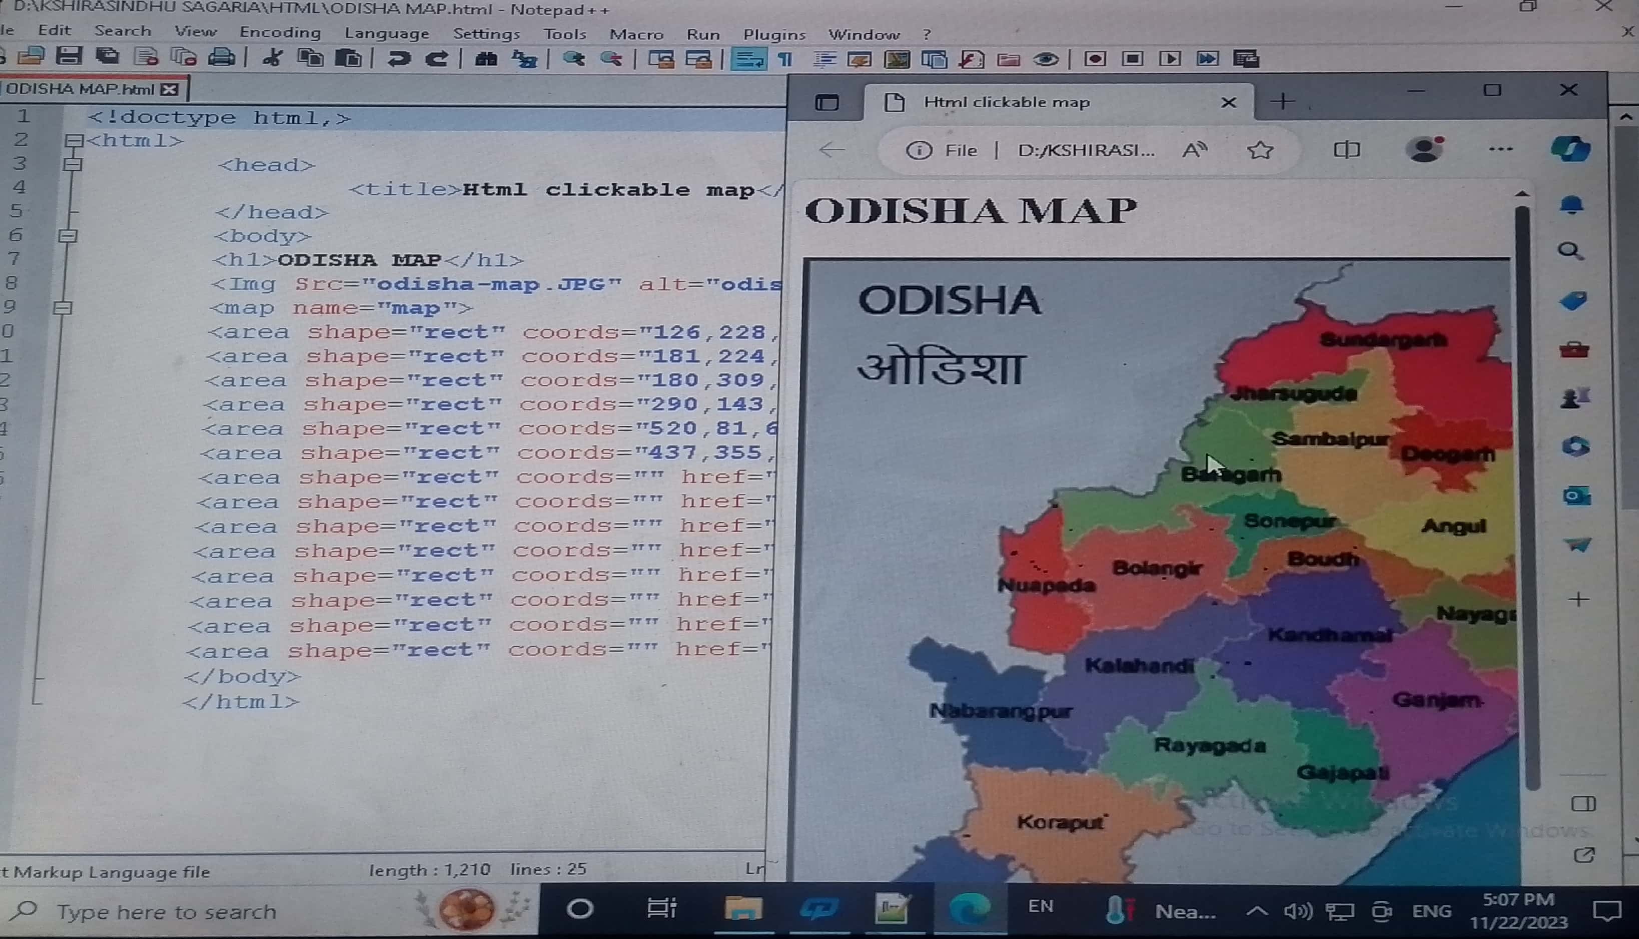Click the Cut scissors icon
Screen dimensions: 1639x939
click(x=272, y=59)
